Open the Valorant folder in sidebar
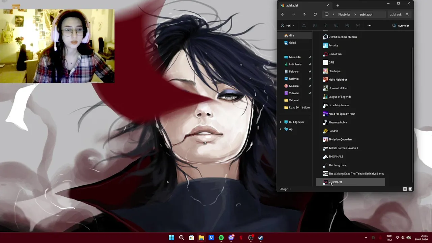 pos(292,100)
